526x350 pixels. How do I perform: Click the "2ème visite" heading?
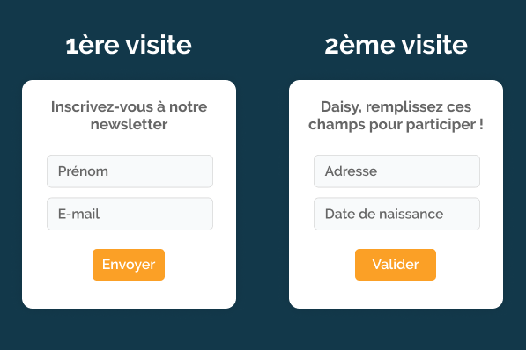(396, 45)
